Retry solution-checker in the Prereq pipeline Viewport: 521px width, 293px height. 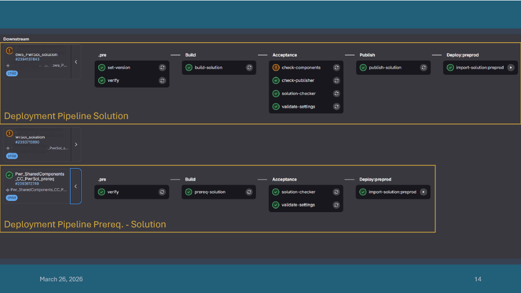(336, 192)
